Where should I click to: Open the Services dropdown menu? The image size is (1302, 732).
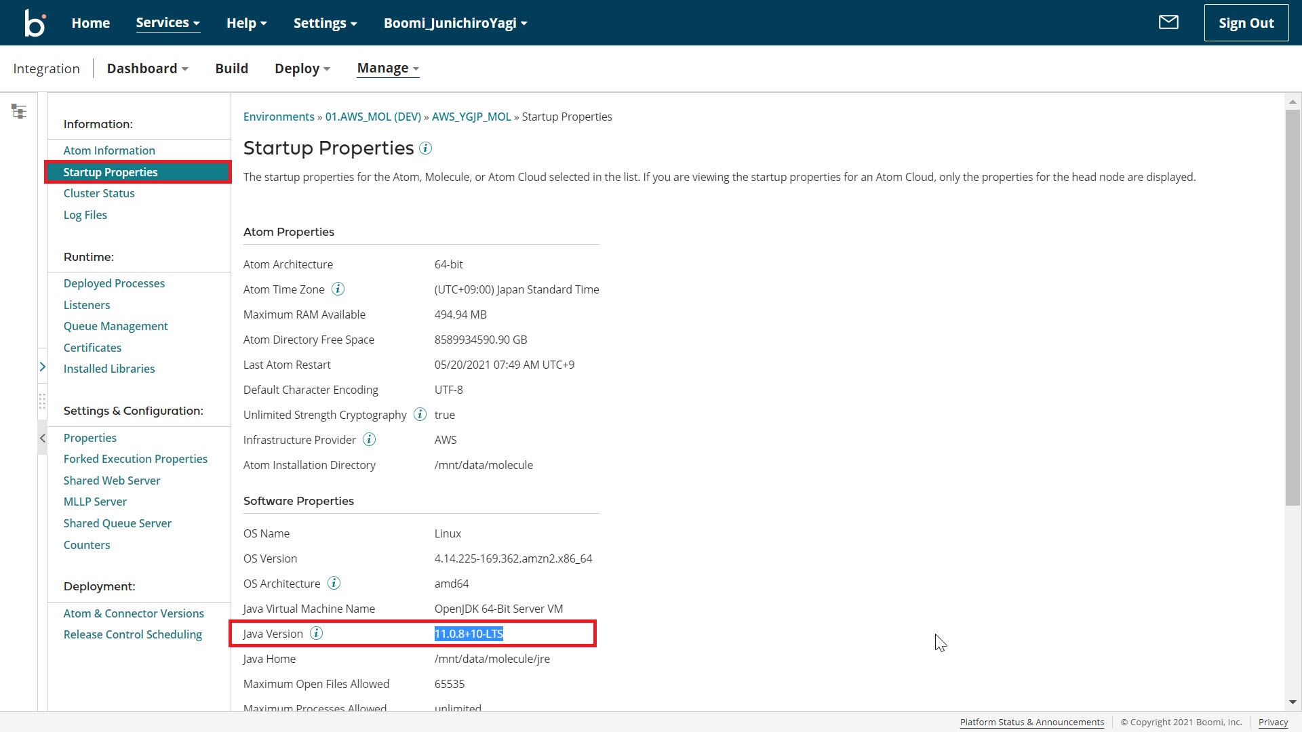click(x=167, y=22)
